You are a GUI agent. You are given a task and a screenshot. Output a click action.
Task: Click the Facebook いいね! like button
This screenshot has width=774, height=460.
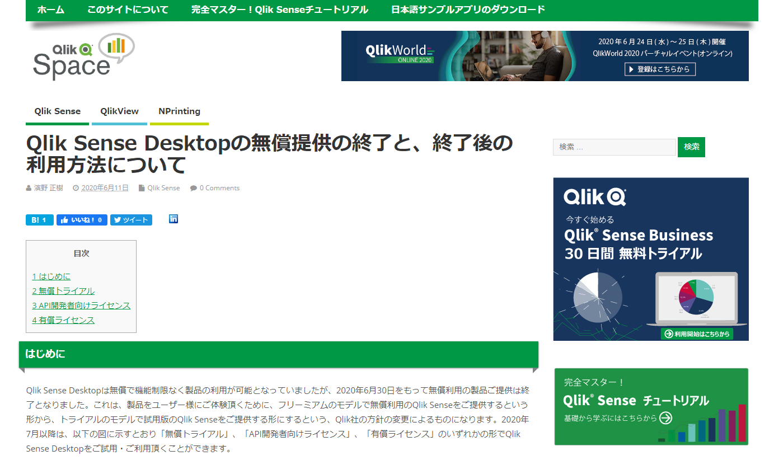82,220
